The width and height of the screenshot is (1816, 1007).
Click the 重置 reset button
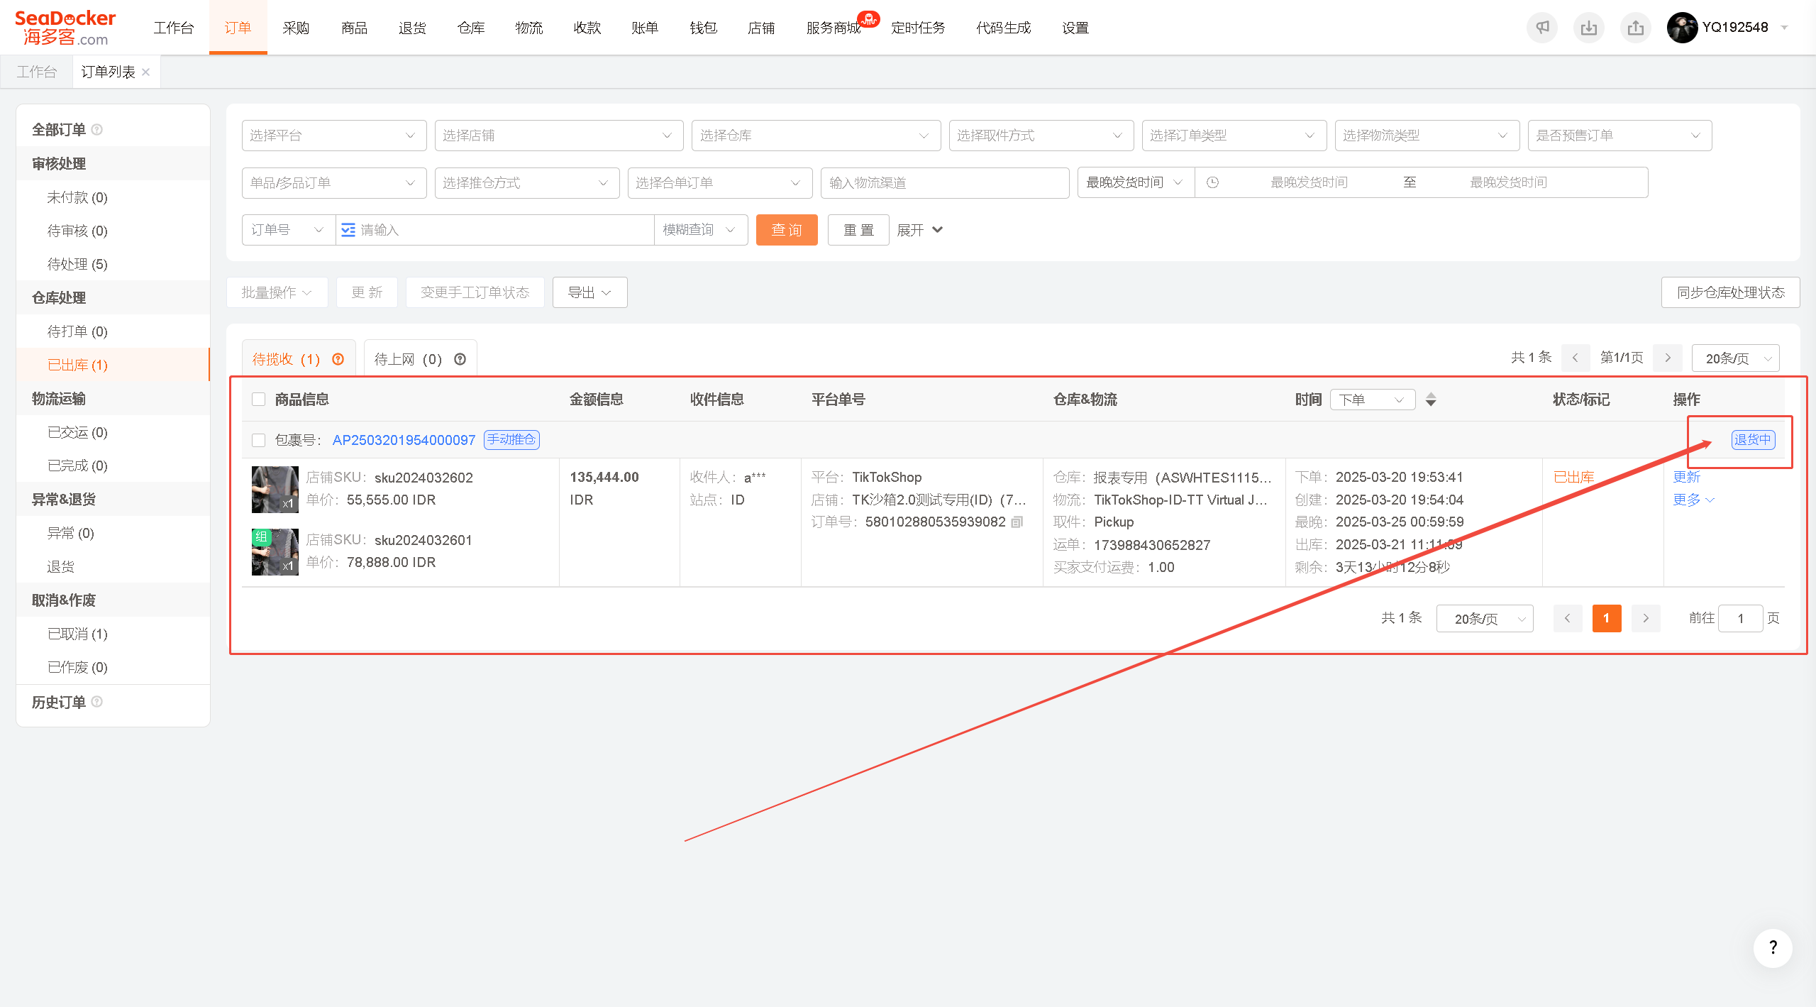point(858,230)
